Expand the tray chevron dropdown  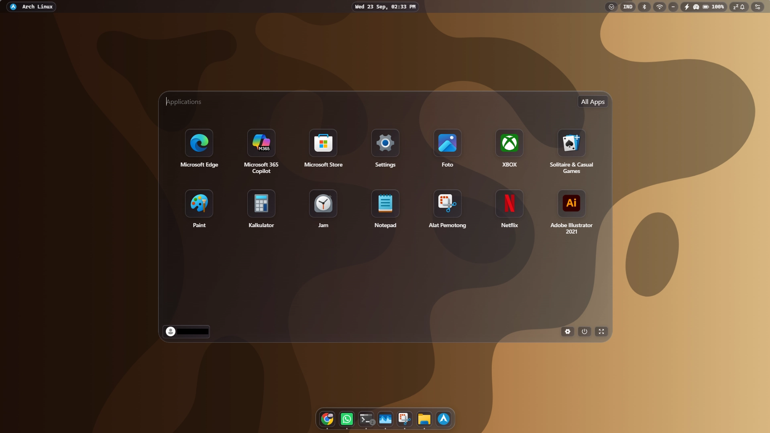click(x=611, y=7)
